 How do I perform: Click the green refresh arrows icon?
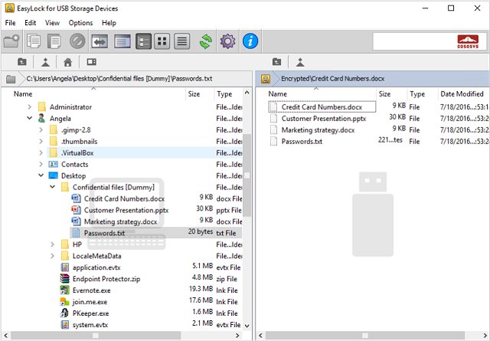[x=205, y=41]
